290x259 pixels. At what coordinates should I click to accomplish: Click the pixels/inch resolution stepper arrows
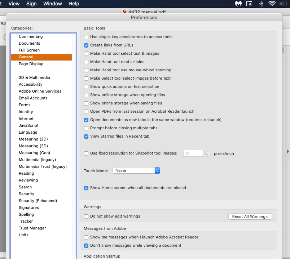coord(207,153)
